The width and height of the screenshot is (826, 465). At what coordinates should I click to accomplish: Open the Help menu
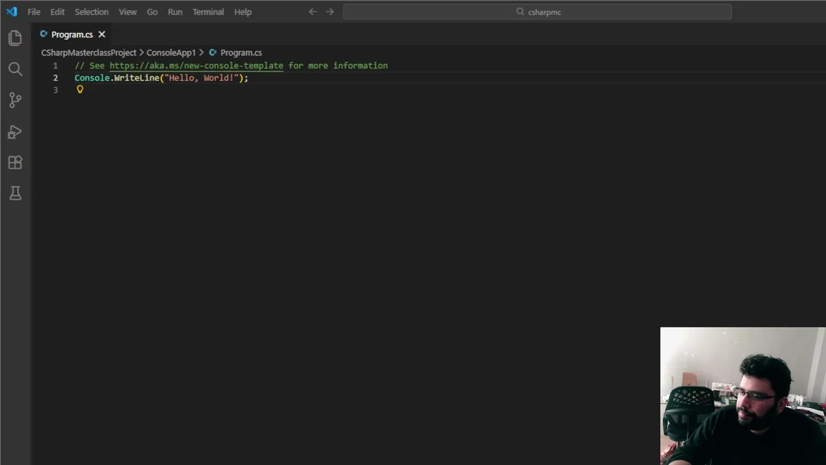pyautogui.click(x=243, y=12)
